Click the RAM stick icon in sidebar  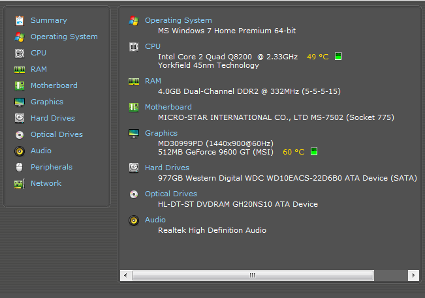tap(20, 70)
